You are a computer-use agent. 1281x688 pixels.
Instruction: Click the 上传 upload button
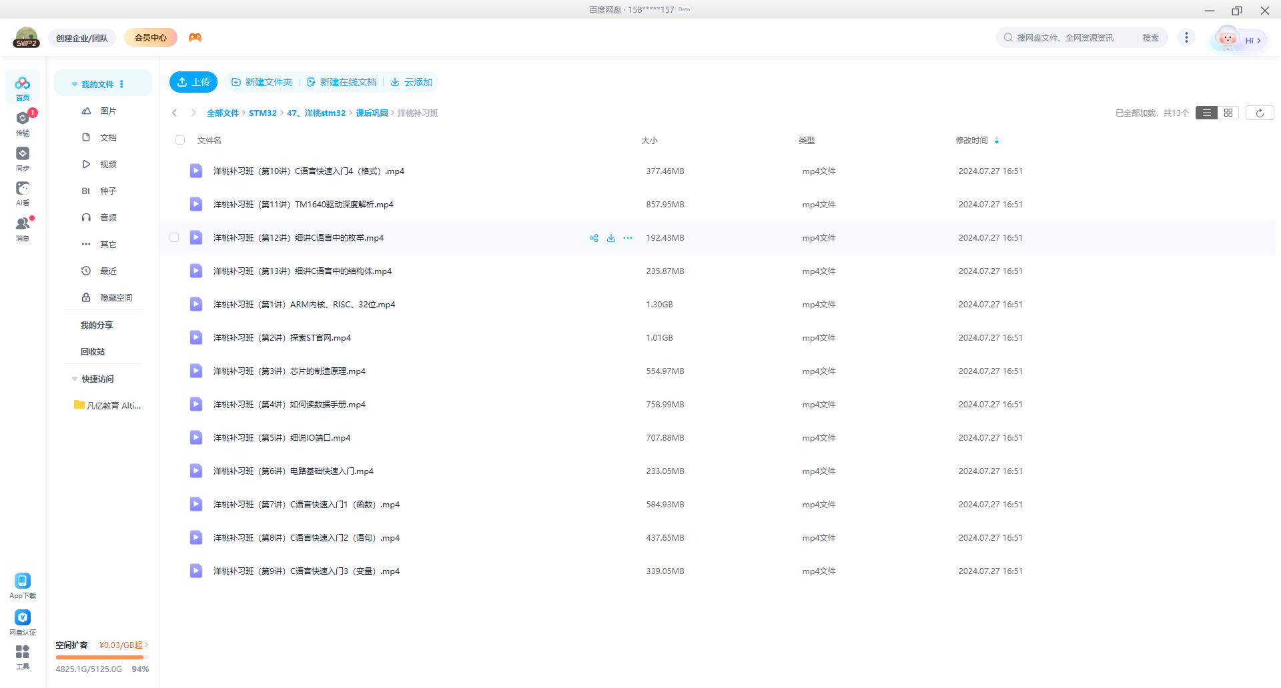193,82
